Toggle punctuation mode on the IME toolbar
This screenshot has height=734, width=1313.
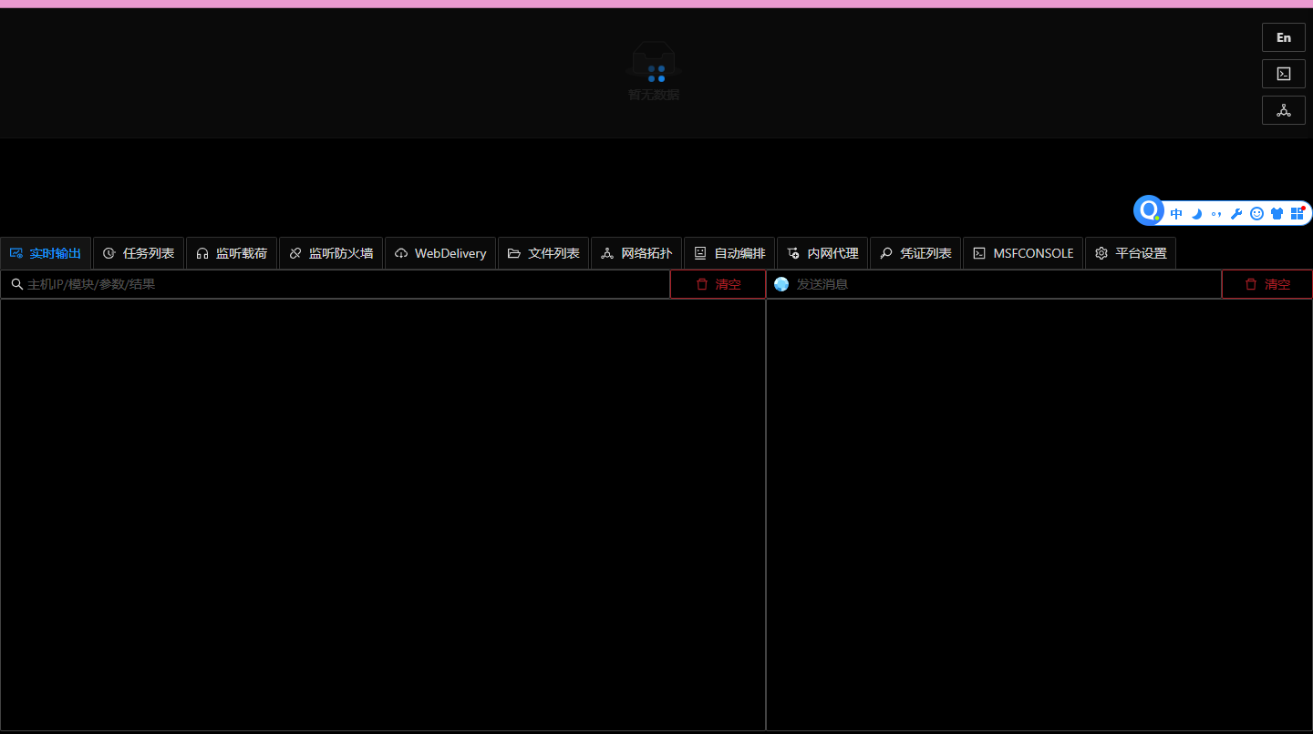(1216, 213)
